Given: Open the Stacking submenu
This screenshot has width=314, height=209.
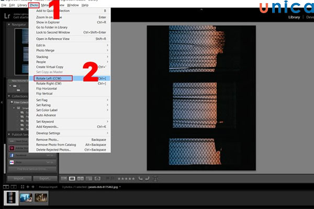Looking at the screenshot, I should (x=70, y=57).
